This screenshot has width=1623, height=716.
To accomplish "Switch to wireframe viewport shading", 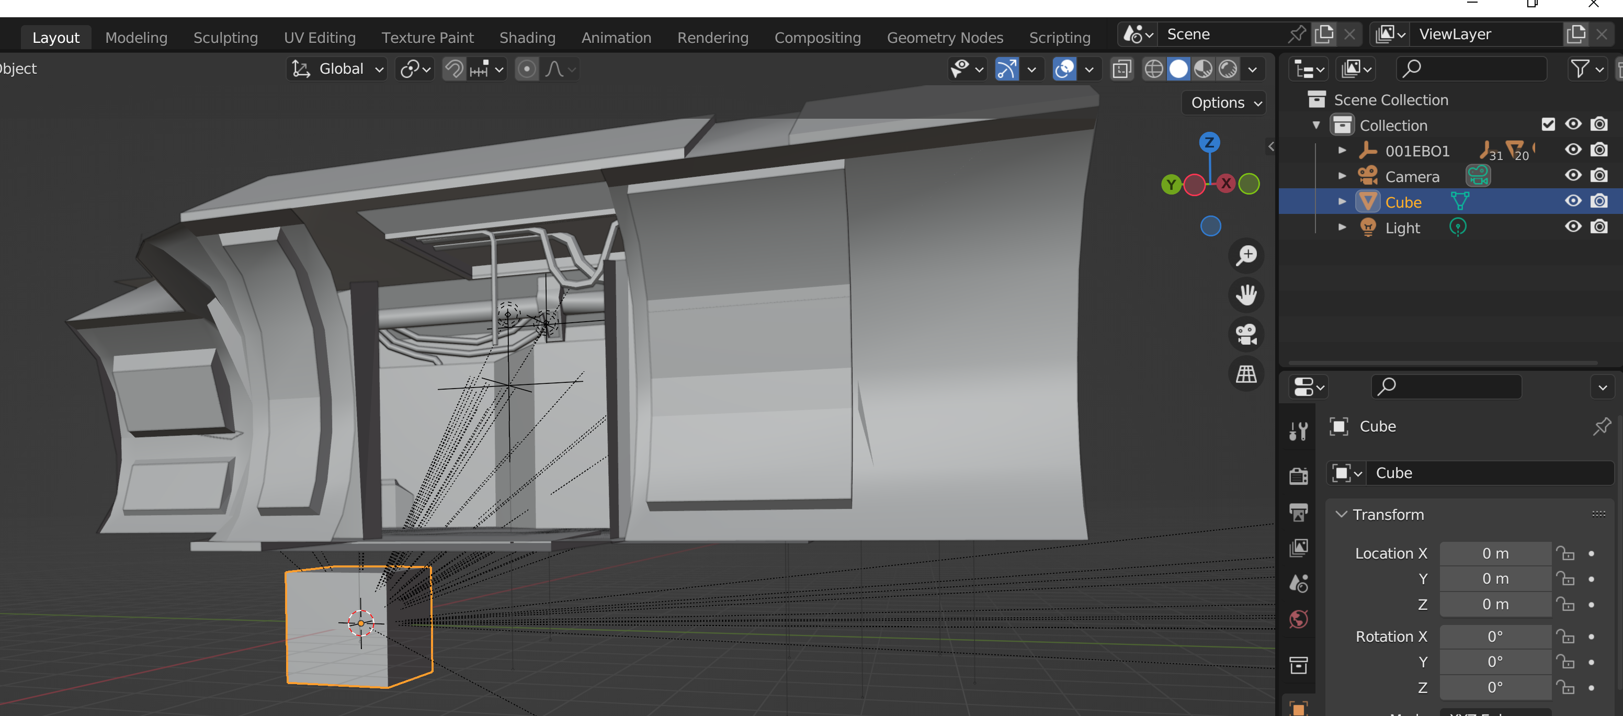I will tap(1154, 69).
